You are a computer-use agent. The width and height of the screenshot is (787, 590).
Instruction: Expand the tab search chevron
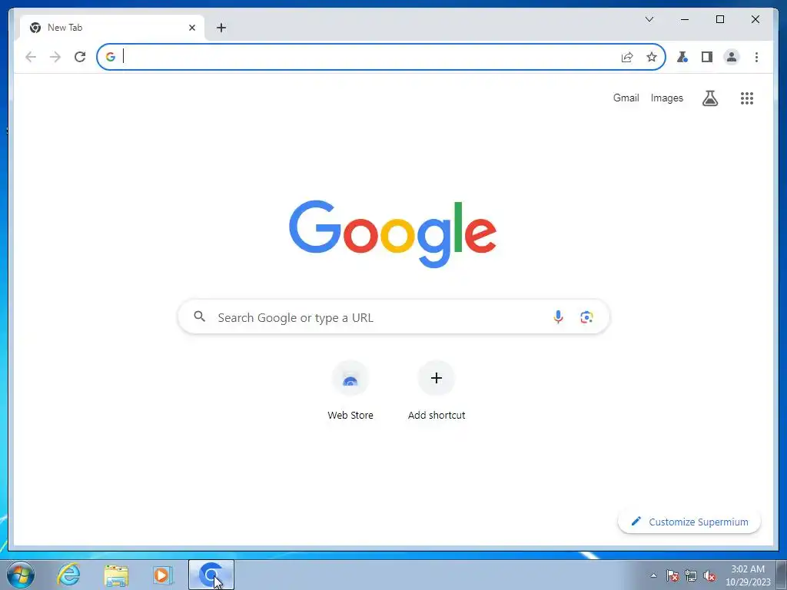(649, 19)
